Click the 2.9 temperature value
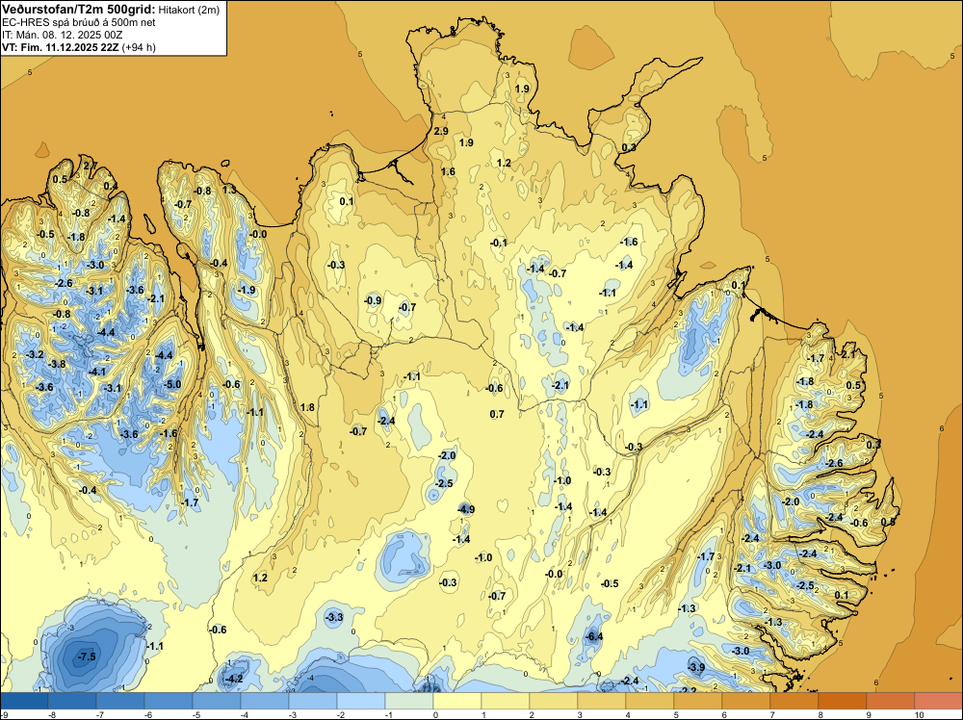This screenshot has width=963, height=720. pos(441,131)
